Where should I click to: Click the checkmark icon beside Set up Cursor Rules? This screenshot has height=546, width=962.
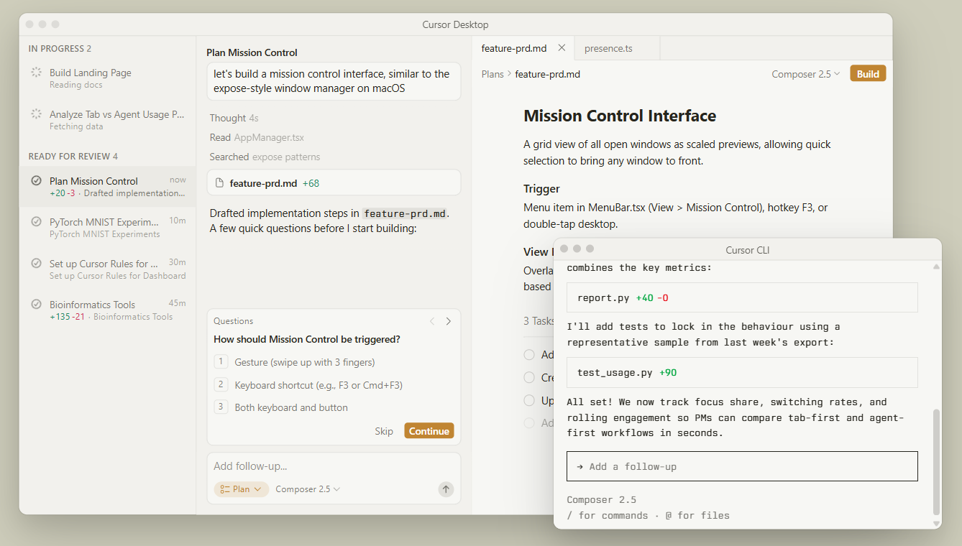point(36,264)
